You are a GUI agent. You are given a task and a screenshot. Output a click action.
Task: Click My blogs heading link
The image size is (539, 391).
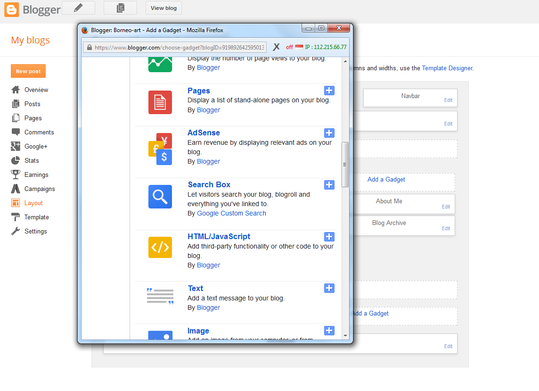(x=30, y=40)
